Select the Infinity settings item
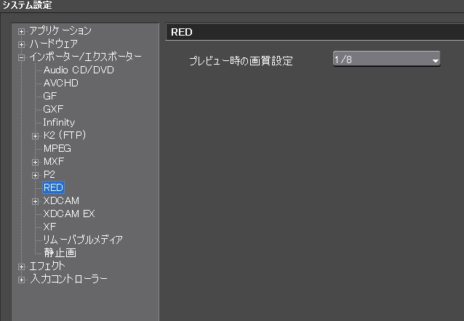 pos(59,122)
